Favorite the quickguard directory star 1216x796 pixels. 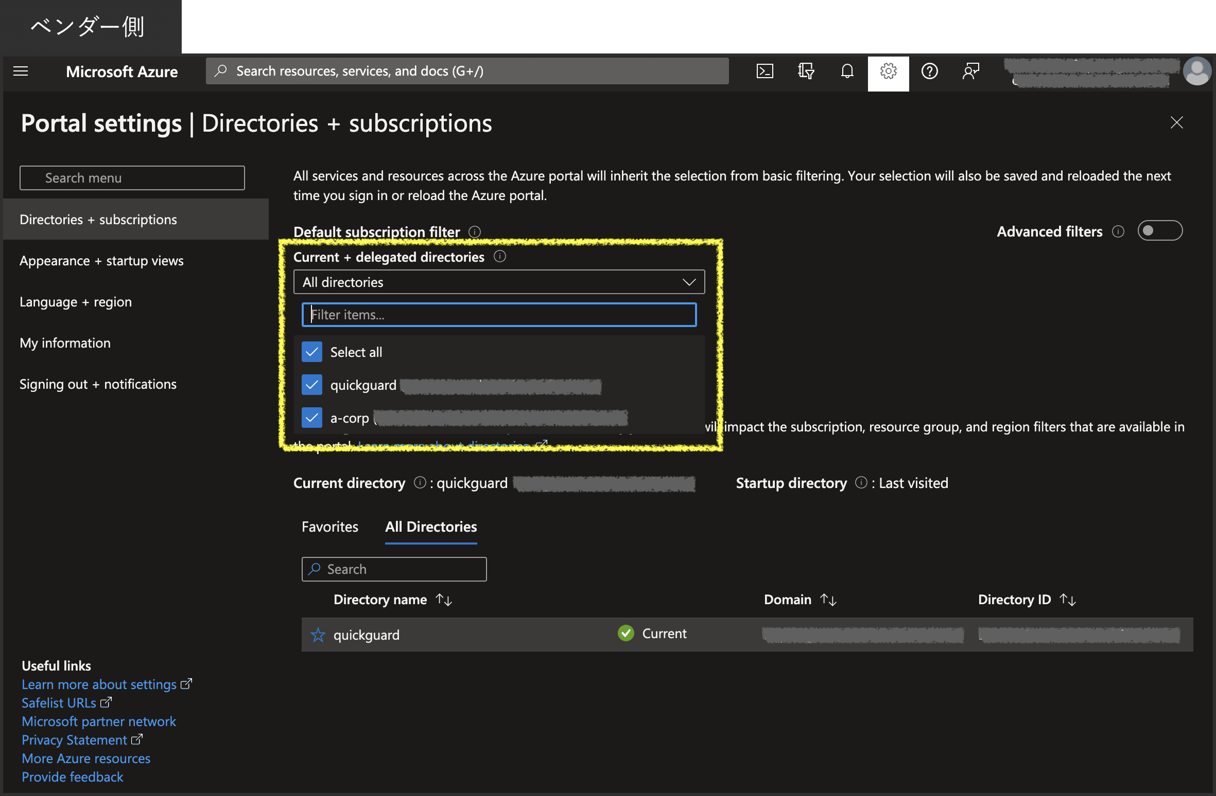(x=318, y=635)
